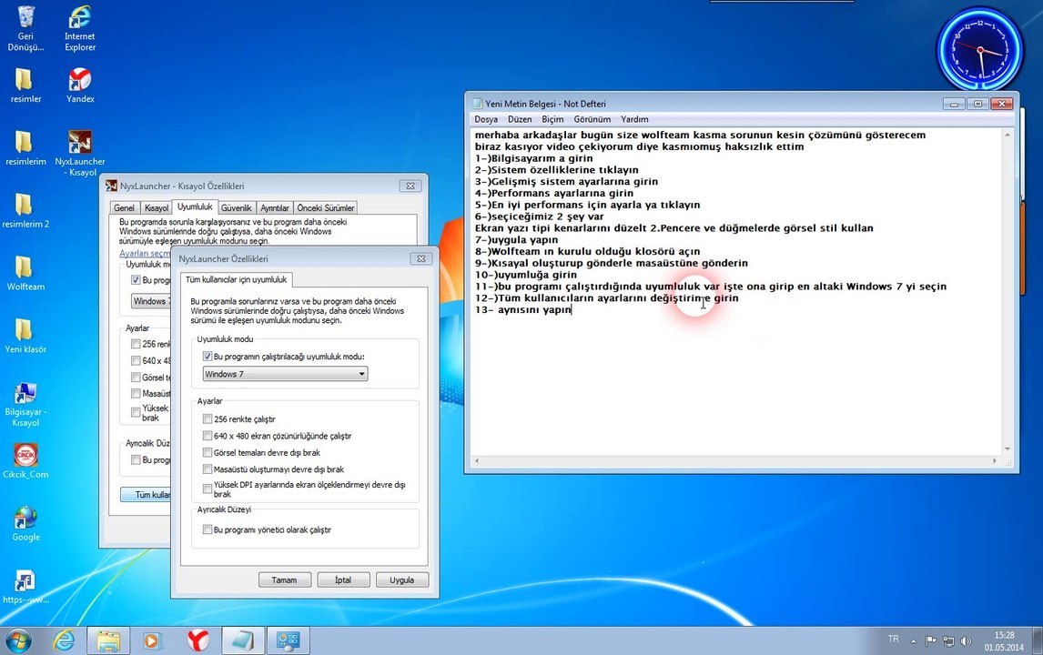Open Windows Media Player from the taskbar
Screen dimensions: 1043x655
(x=152, y=640)
